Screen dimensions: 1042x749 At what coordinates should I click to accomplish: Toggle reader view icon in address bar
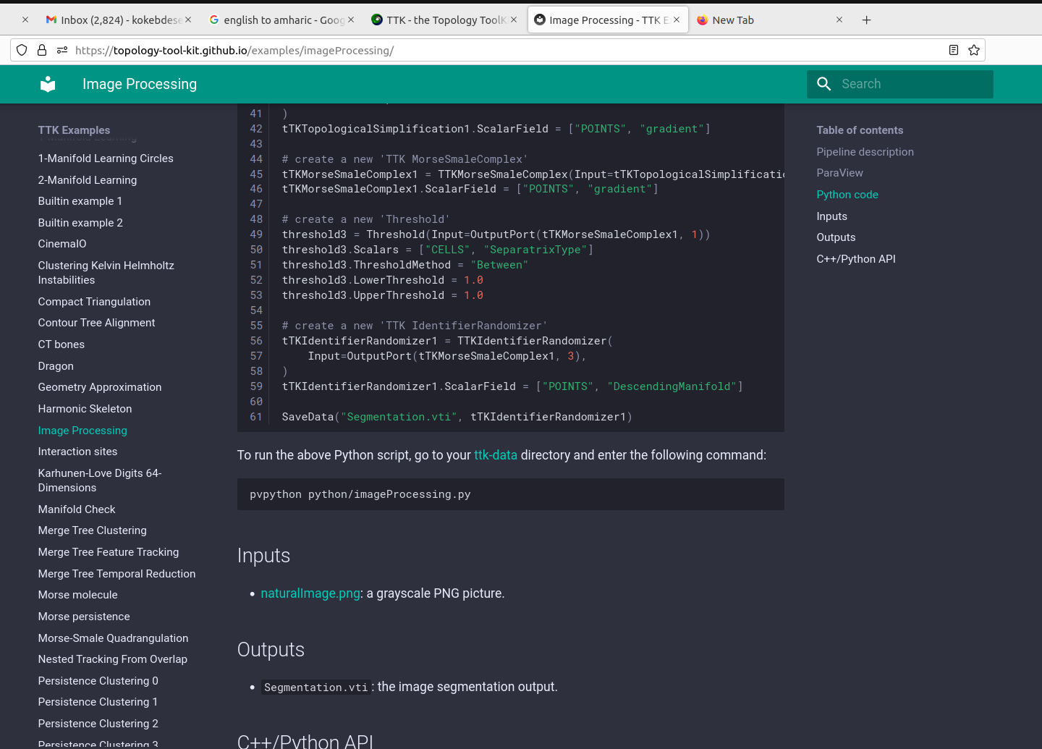click(x=954, y=50)
